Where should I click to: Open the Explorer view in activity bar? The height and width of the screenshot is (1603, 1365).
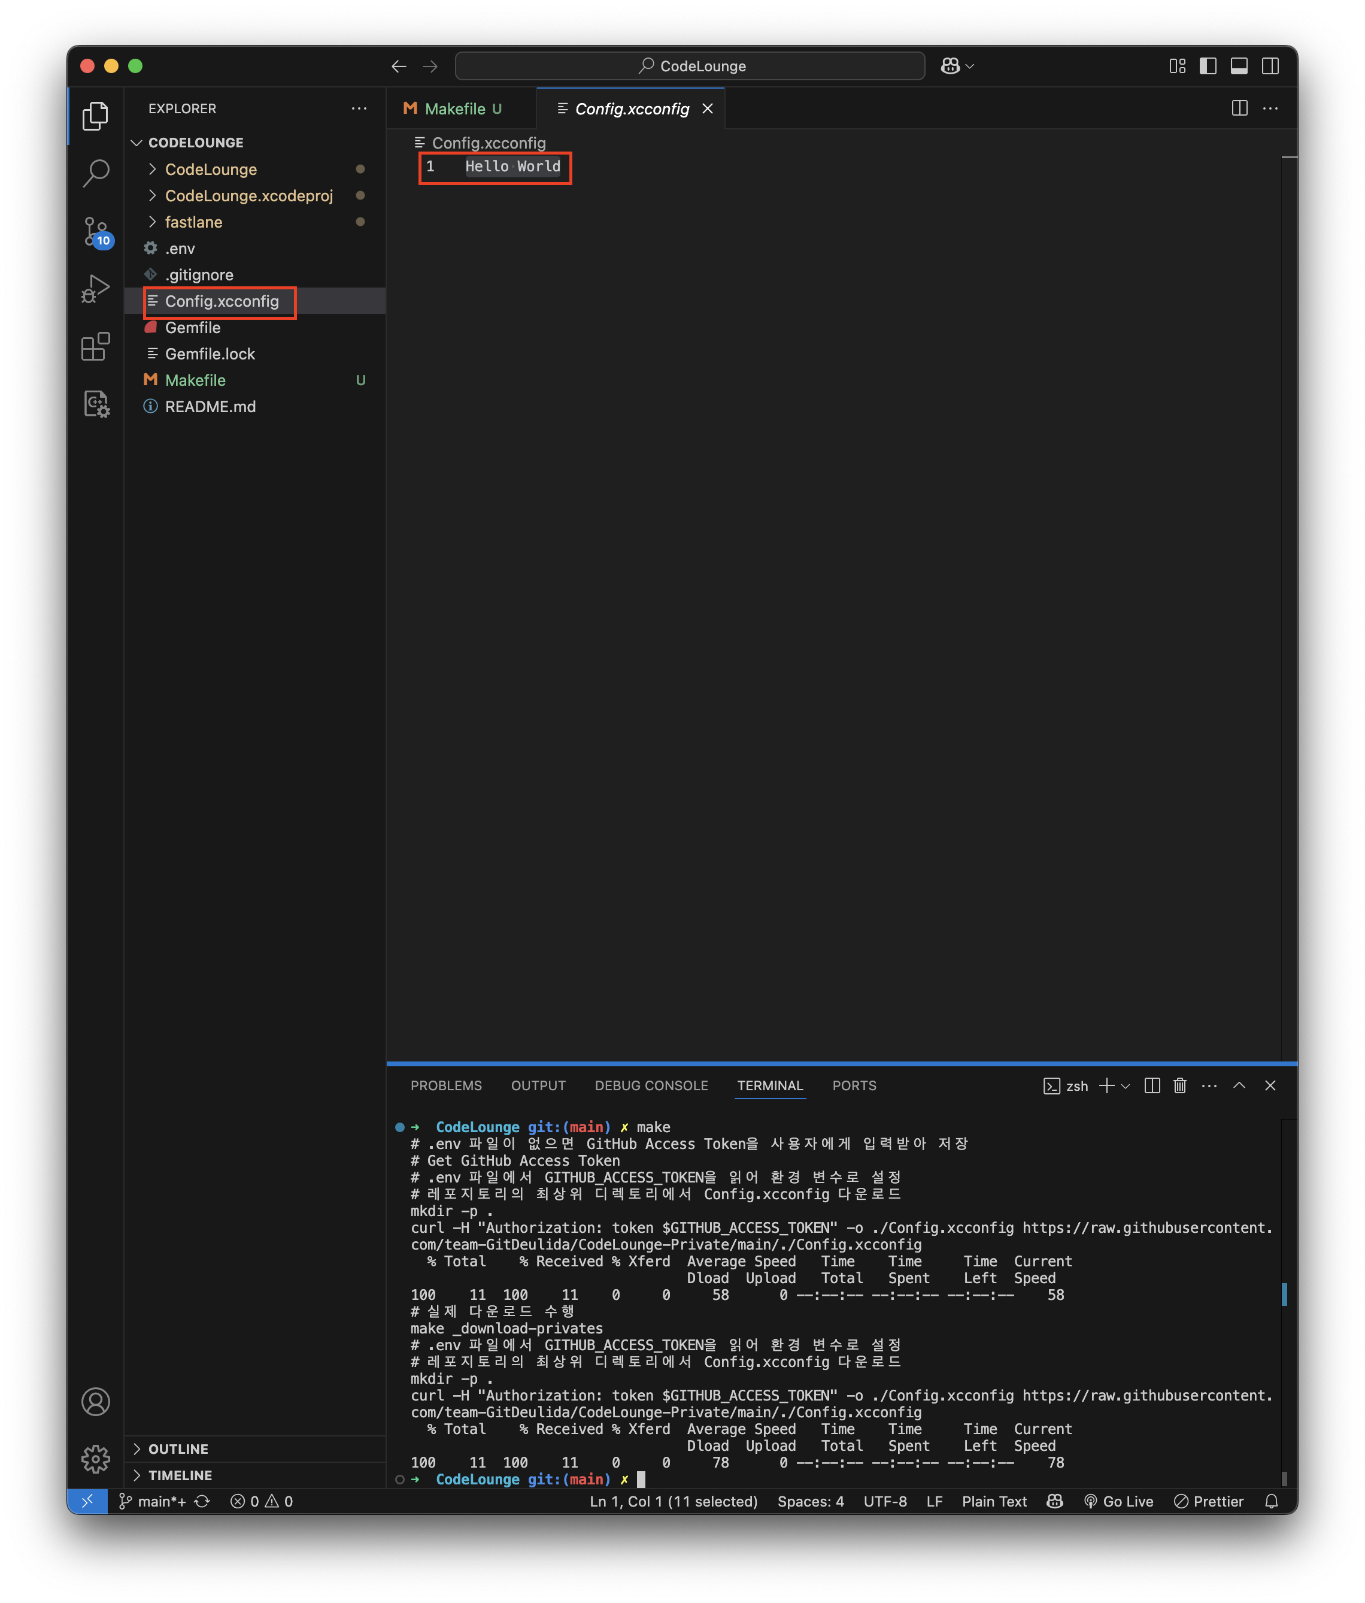pyautogui.click(x=96, y=116)
